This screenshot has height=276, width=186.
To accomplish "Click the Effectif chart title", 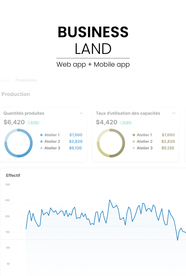I will 13,176.
